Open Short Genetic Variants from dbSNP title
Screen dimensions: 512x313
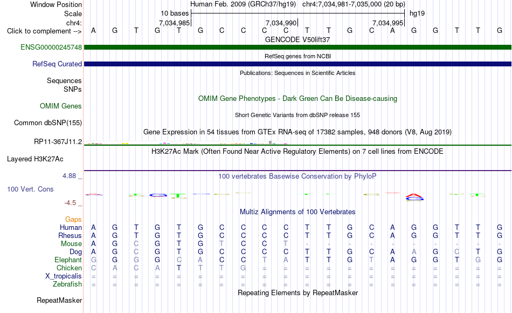point(297,115)
